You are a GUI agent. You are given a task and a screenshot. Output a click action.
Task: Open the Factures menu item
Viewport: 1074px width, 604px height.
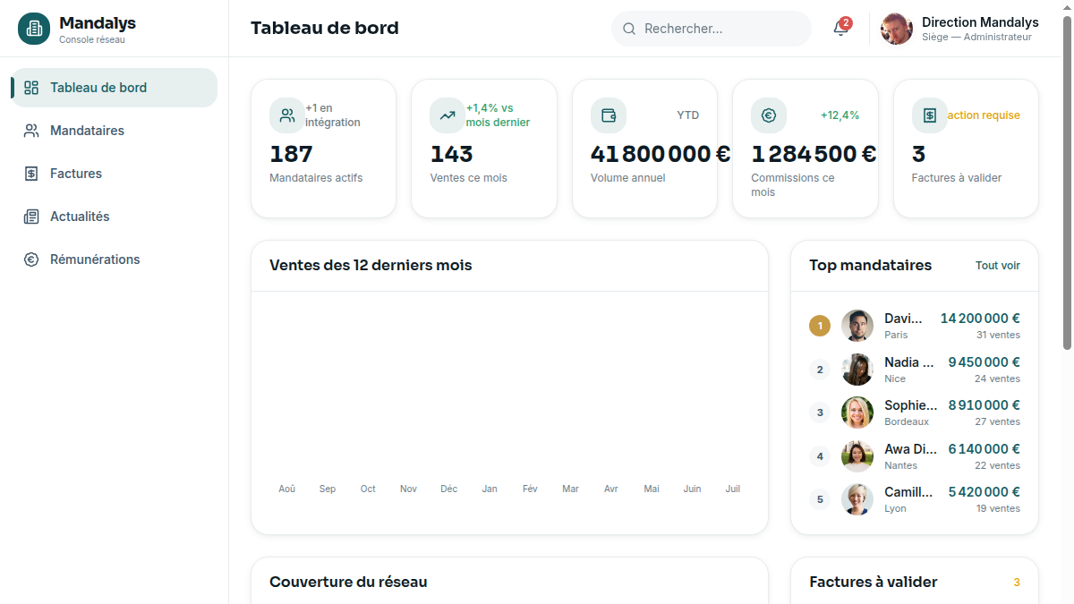[115, 174]
